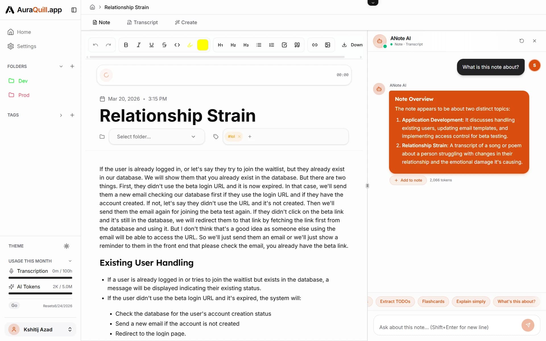
Task: Click the panel resize handle grip
Action: pos(367,186)
